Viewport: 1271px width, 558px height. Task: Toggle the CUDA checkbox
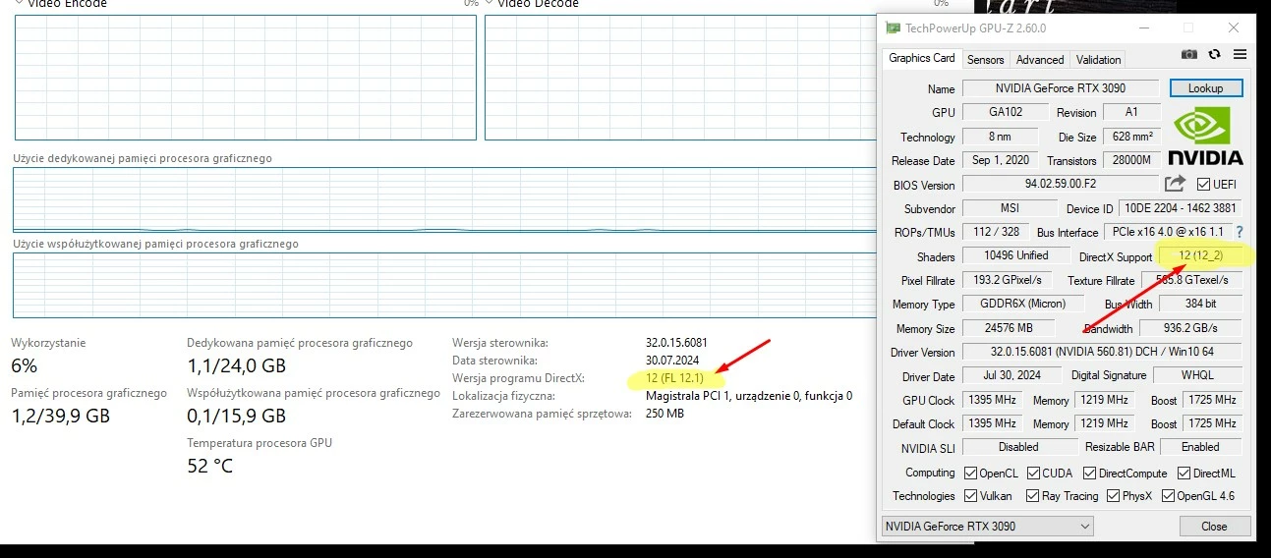click(x=1034, y=473)
